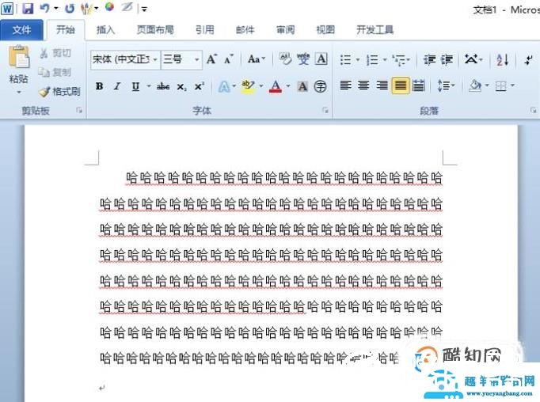Click the Asian Layout icon

point(471,59)
